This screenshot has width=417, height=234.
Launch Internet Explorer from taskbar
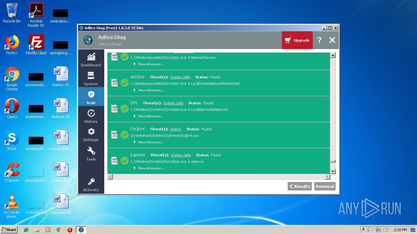click(x=26, y=230)
